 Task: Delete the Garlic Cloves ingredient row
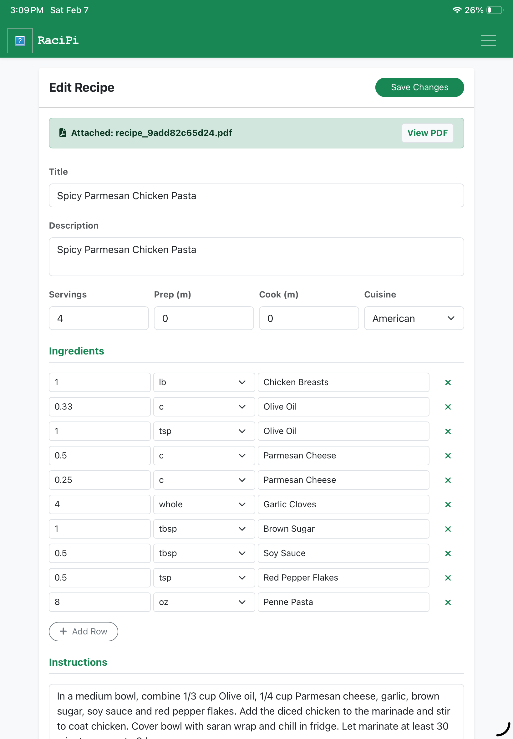tap(447, 504)
